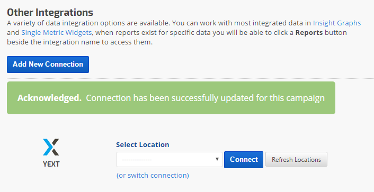Click the connection successfully updated message text

pos(205,98)
